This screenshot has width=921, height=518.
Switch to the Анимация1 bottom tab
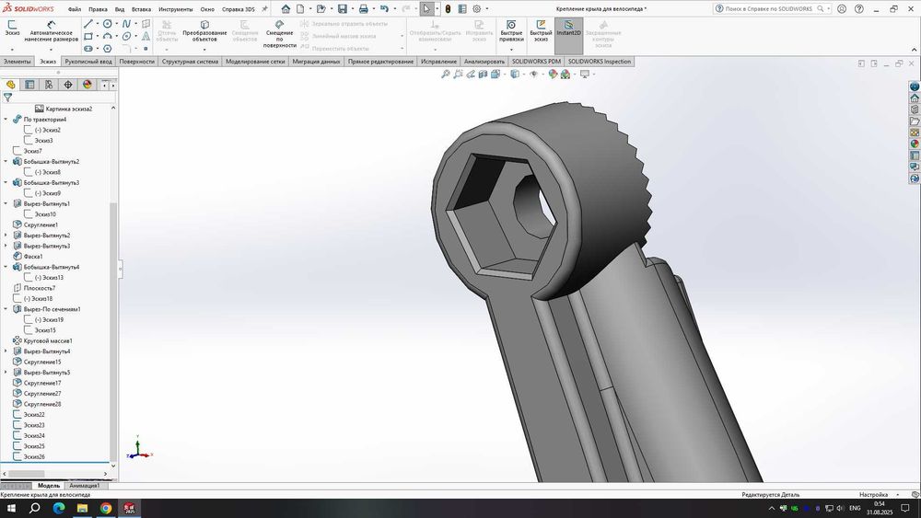click(x=84, y=486)
